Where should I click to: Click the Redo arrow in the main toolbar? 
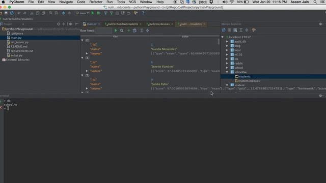point(25,13)
